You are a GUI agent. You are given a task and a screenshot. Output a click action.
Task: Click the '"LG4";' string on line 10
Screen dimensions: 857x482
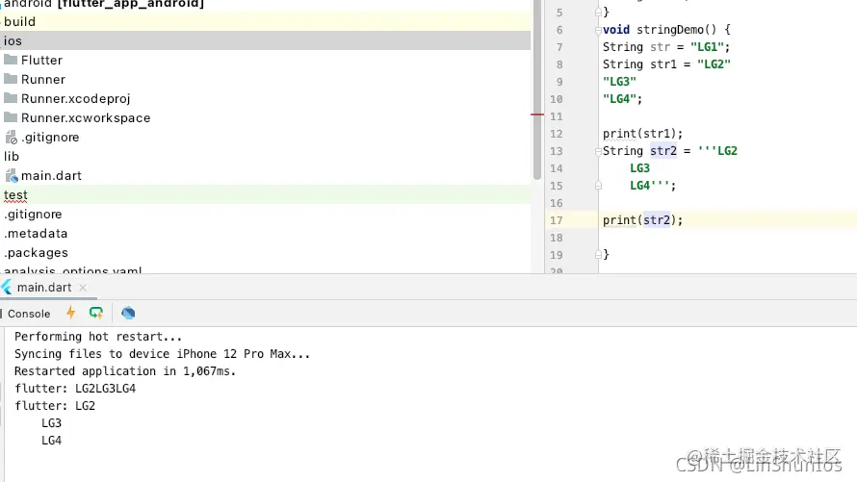(x=622, y=99)
